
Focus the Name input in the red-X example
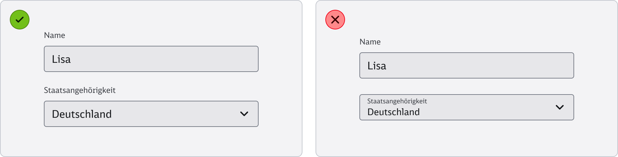tap(466, 65)
